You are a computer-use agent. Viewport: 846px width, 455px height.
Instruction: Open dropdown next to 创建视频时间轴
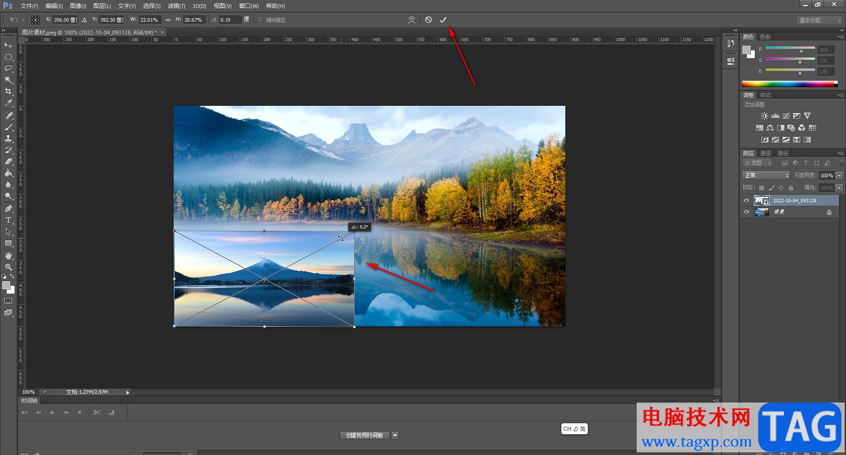(x=395, y=436)
